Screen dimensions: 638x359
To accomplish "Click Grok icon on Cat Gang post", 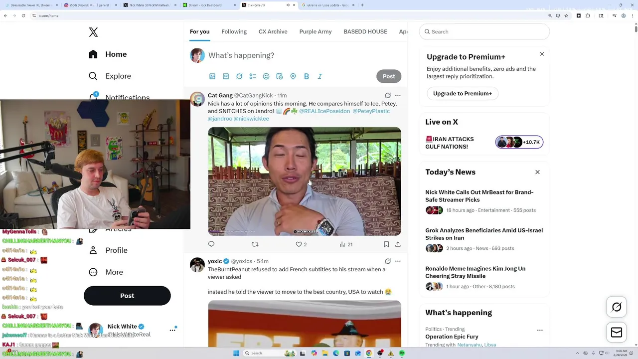I will coord(388,95).
